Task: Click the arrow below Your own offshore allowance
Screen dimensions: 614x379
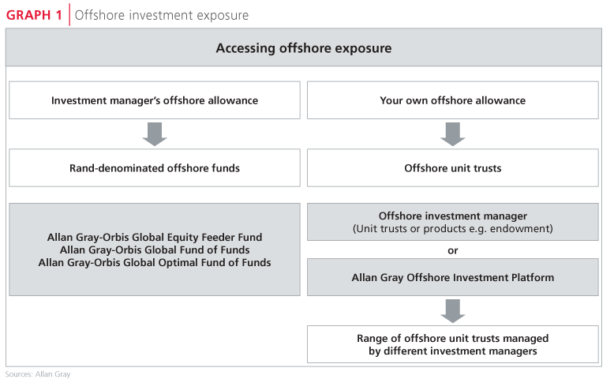Action: click(x=453, y=134)
